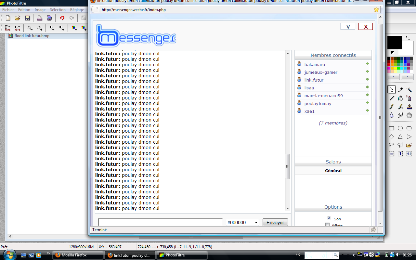The width and height of the screenshot is (416, 260).
Task: Create a new image in PhotoFiltre
Action: pyautogui.click(x=8, y=18)
